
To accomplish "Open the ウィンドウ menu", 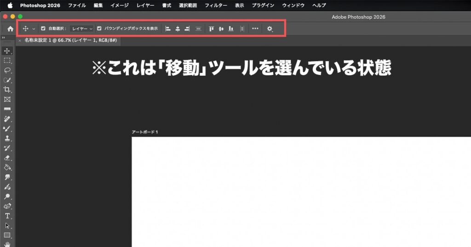I will 293,6.
